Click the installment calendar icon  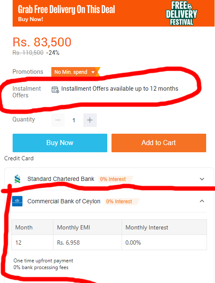coord(55,89)
